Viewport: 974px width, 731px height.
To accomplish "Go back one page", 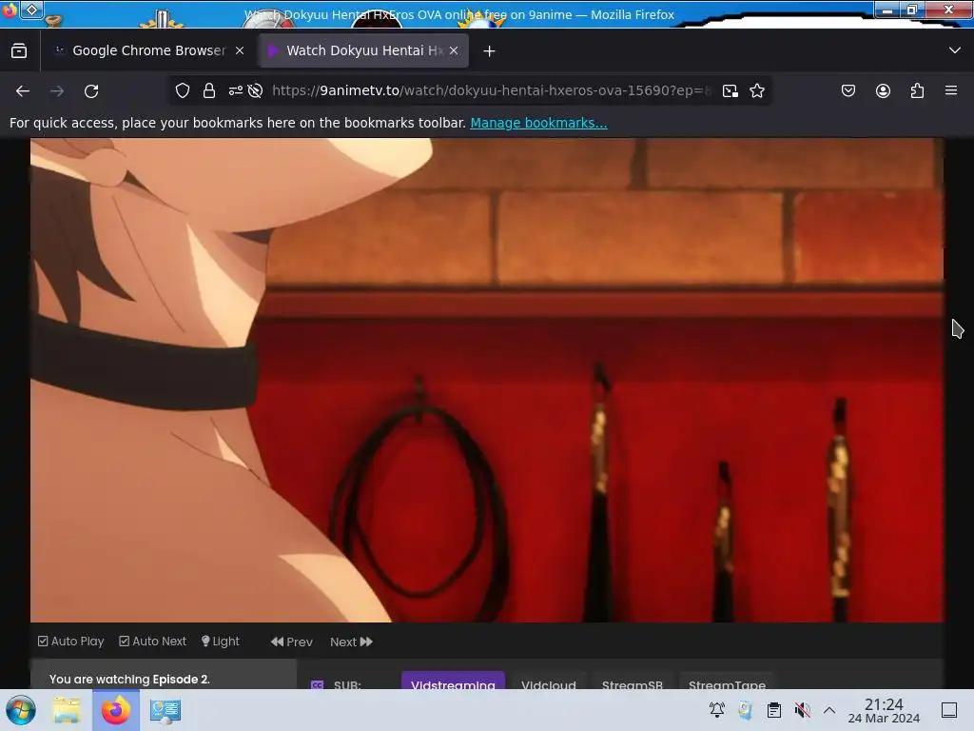I will (x=23, y=91).
